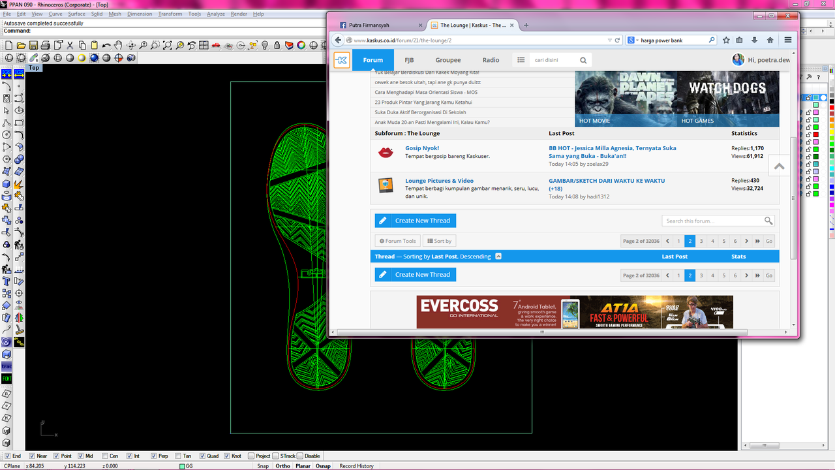This screenshot has height=470, width=835.
Task: Click the color wheel icon in Rhino toolbar
Action: point(301,45)
